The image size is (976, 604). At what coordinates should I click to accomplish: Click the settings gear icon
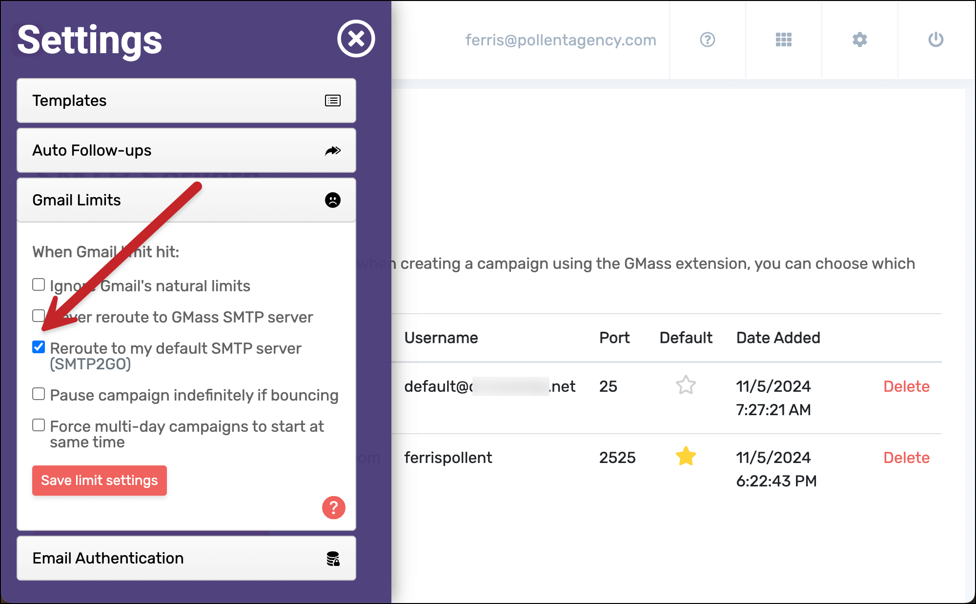859,40
